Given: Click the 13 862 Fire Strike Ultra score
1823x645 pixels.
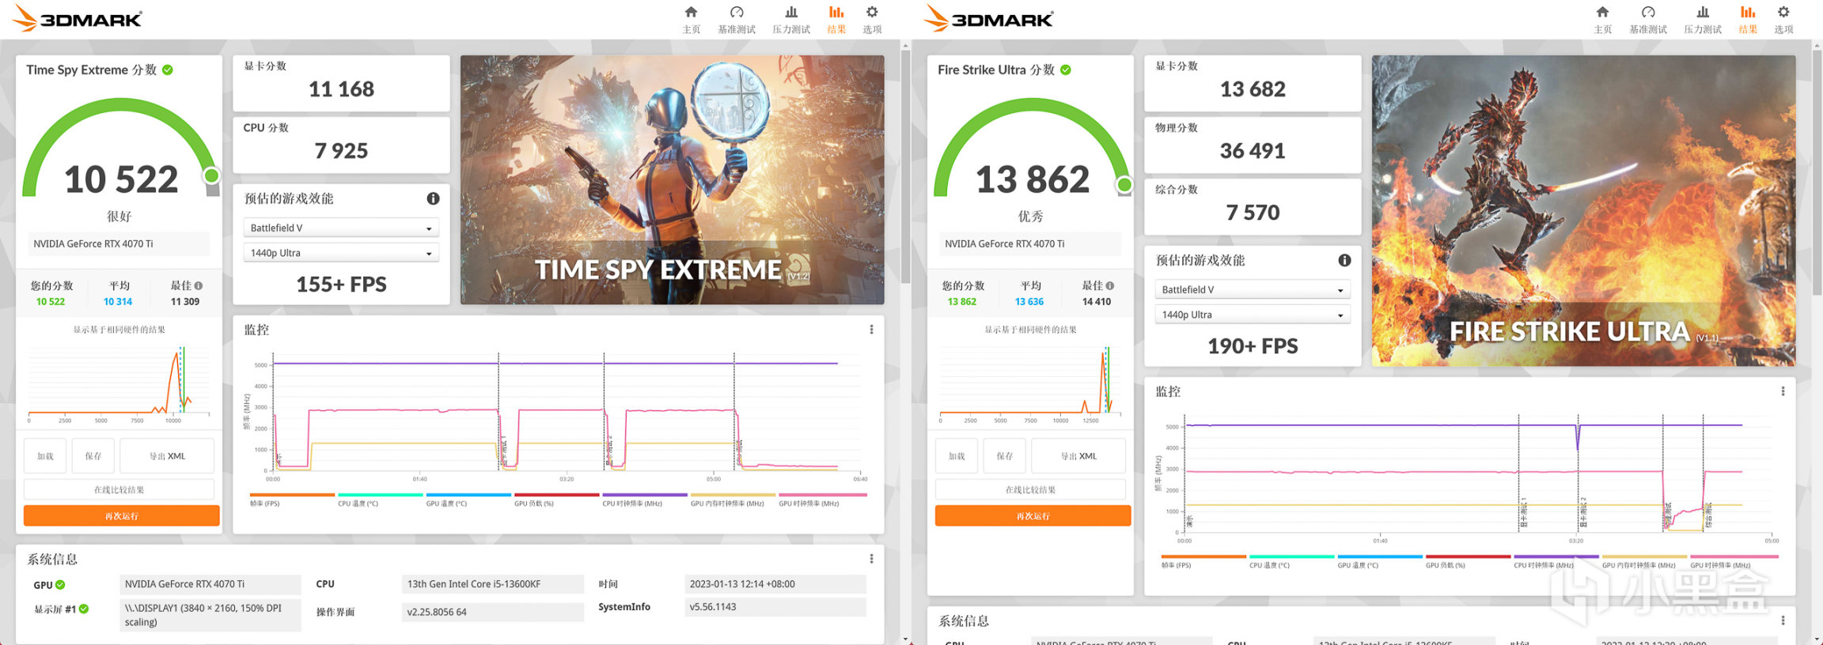Looking at the screenshot, I should 1033,179.
